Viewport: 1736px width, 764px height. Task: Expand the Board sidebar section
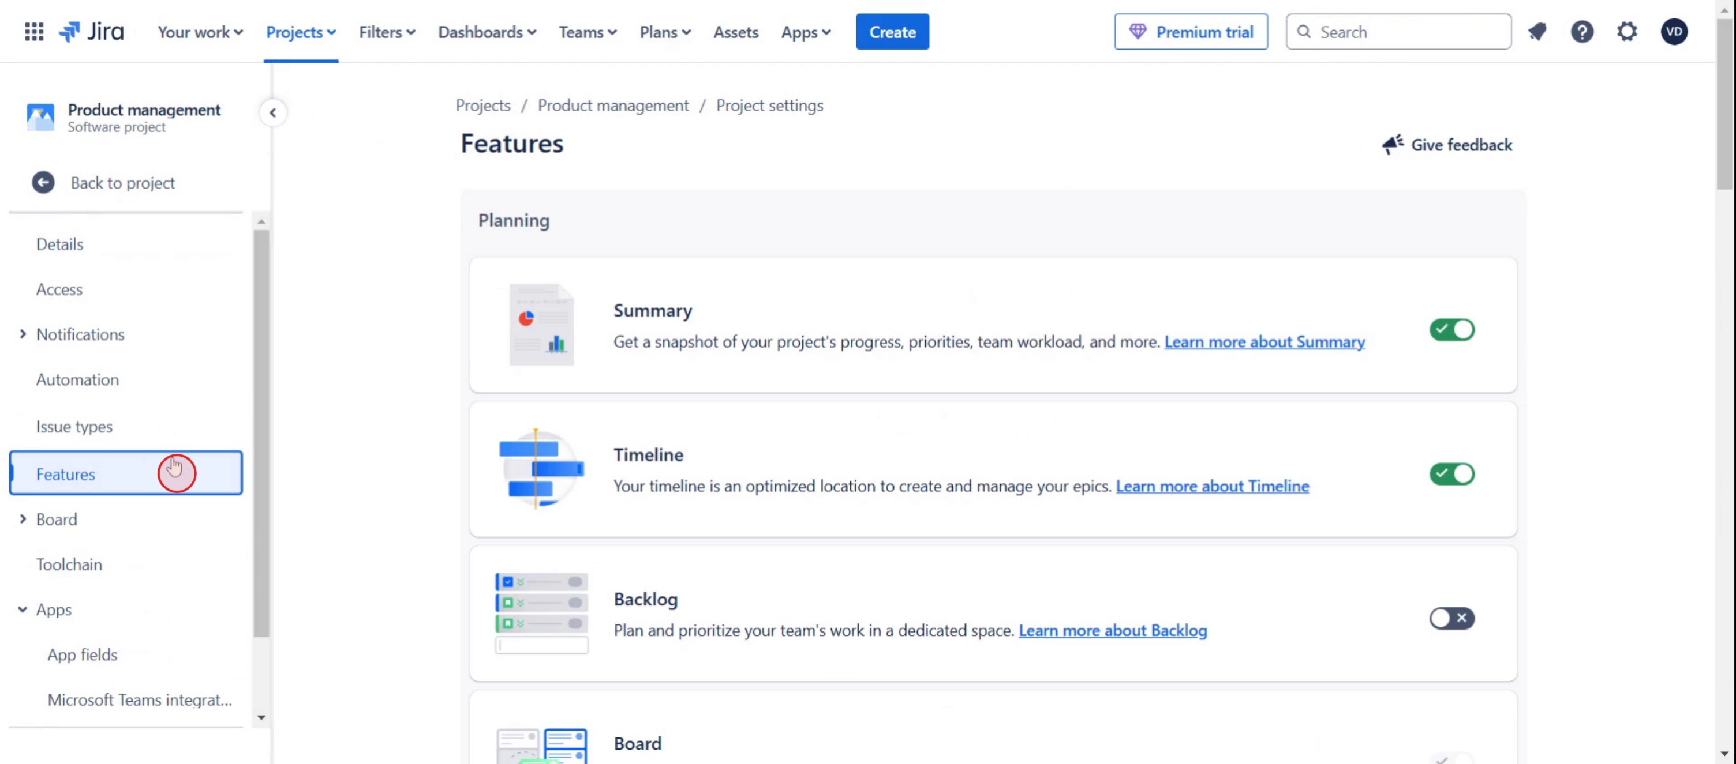pos(23,519)
